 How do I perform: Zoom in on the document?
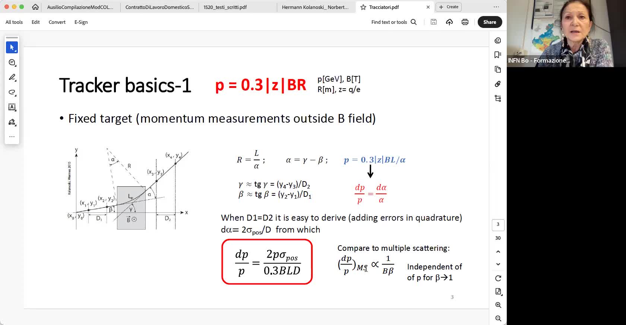pyautogui.click(x=498, y=305)
